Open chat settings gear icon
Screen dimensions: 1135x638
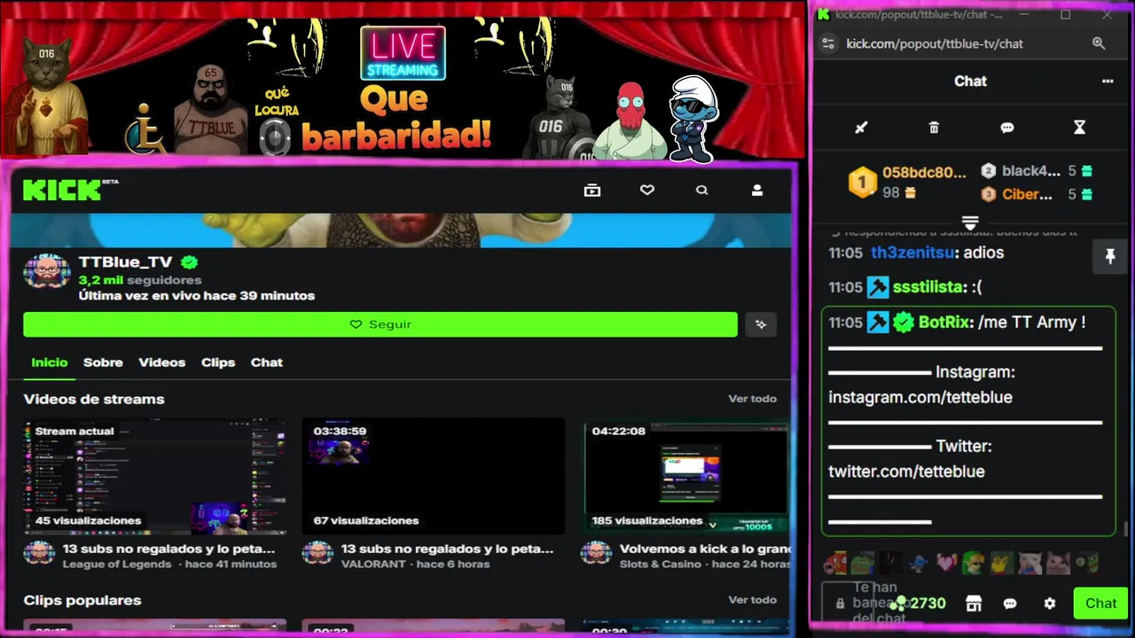pos(1050,603)
